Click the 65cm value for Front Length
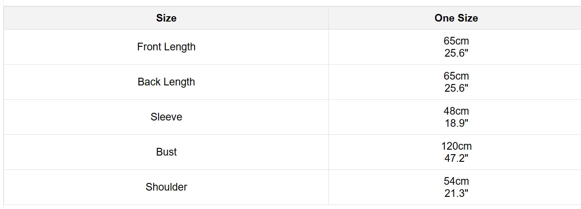This screenshot has height=209, width=581. click(x=456, y=41)
